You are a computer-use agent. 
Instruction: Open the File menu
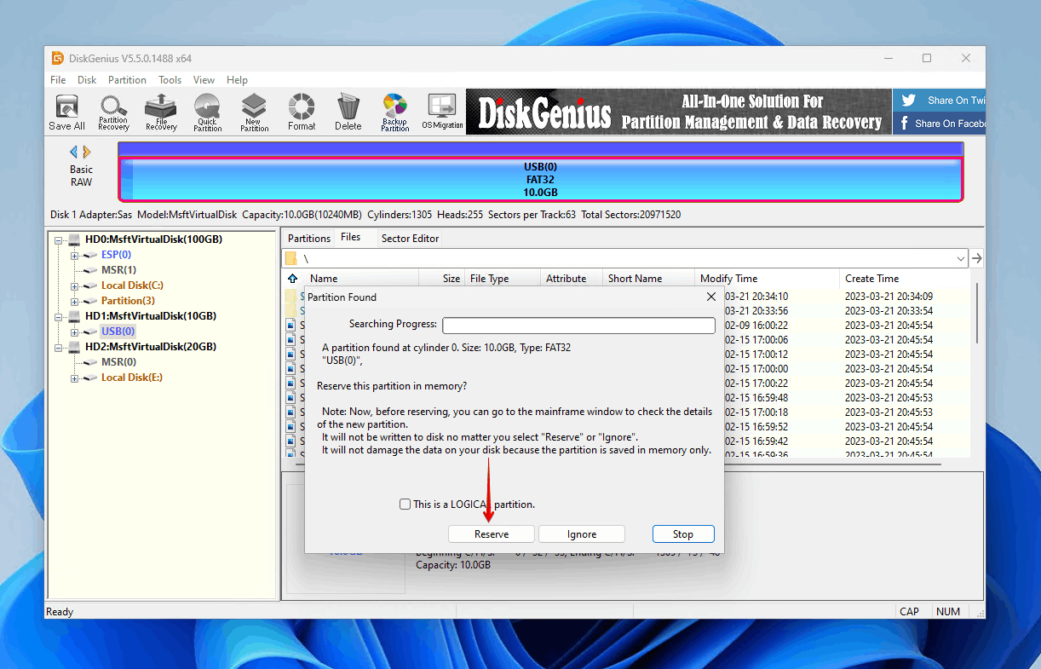58,80
